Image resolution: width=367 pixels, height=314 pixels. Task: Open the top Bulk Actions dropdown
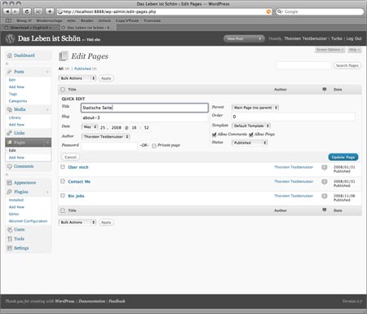[x=77, y=78]
